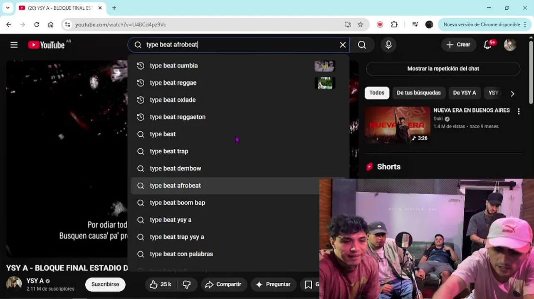Image resolution: width=534 pixels, height=299 pixels.
Task: Click the red recording extension icon
Action: click(380, 25)
